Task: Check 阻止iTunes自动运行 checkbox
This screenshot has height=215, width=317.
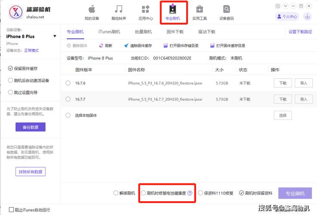Action: tap(12, 210)
